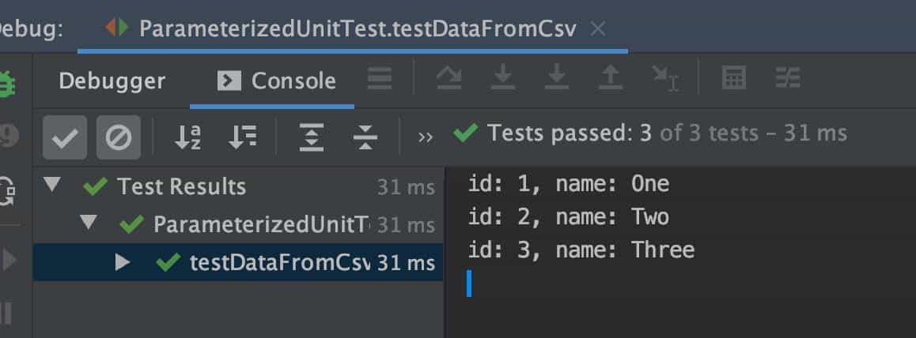
Task: Sort tests by duration
Action: (x=242, y=137)
